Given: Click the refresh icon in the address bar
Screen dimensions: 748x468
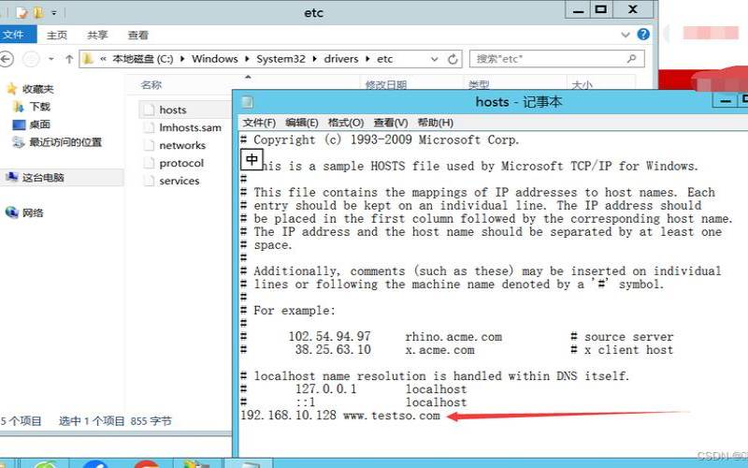Looking at the screenshot, I should click(x=453, y=59).
